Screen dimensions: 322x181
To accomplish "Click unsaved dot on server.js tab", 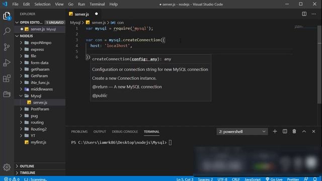I will click(96, 14).
